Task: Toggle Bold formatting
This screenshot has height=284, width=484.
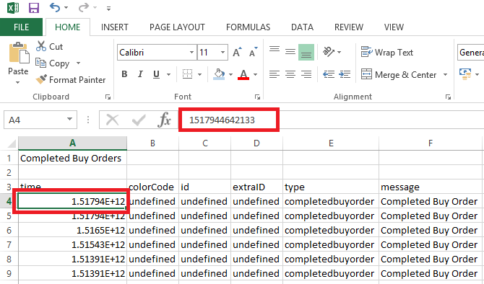Action: coord(124,74)
